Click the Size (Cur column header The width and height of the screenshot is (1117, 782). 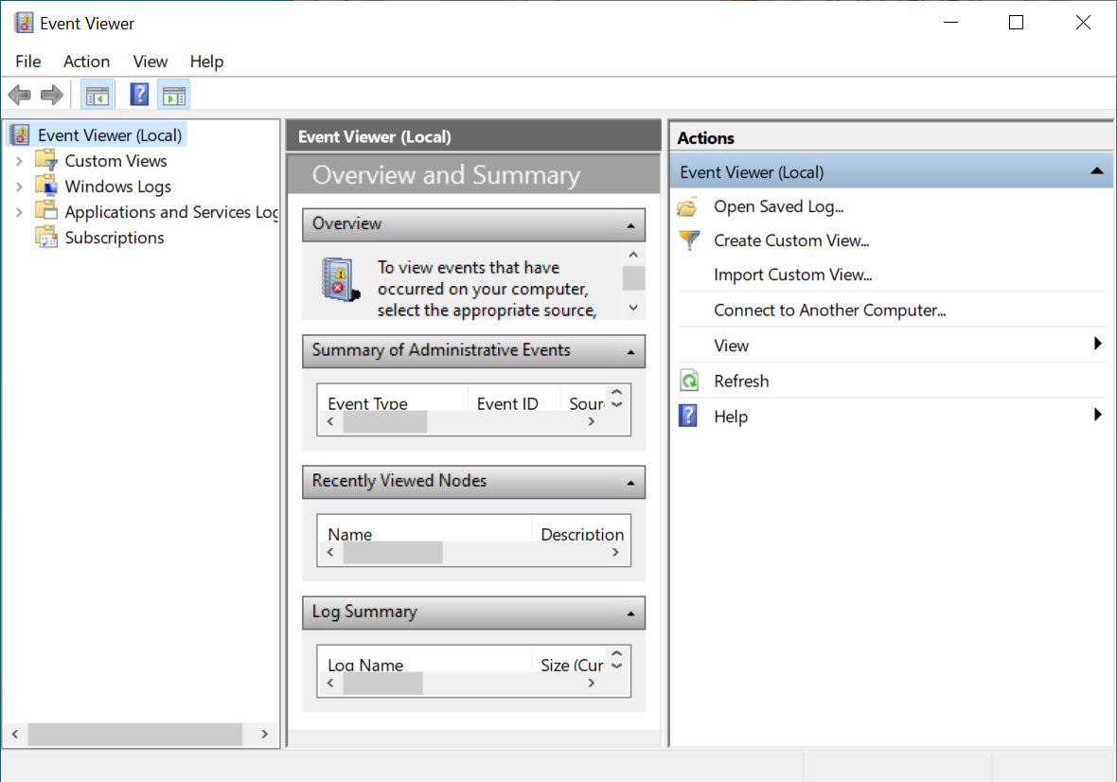coord(572,664)
